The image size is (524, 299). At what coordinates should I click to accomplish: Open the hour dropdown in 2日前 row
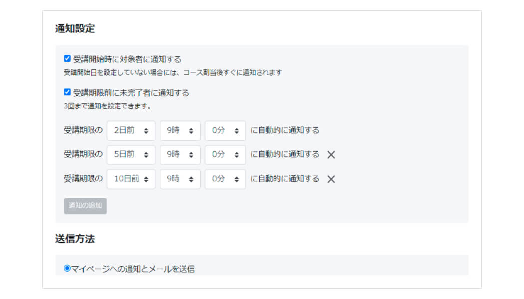click(x=180, y=130)
